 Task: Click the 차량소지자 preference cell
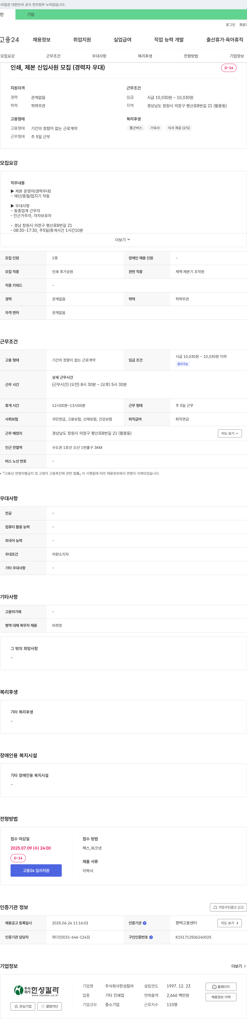tap(60, 554)
